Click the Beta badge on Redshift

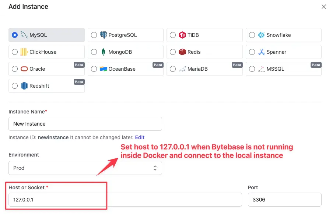tap(79, 82)
